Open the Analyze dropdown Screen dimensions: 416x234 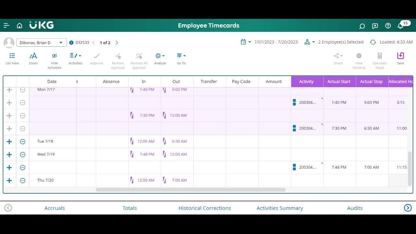pos(160,59)
